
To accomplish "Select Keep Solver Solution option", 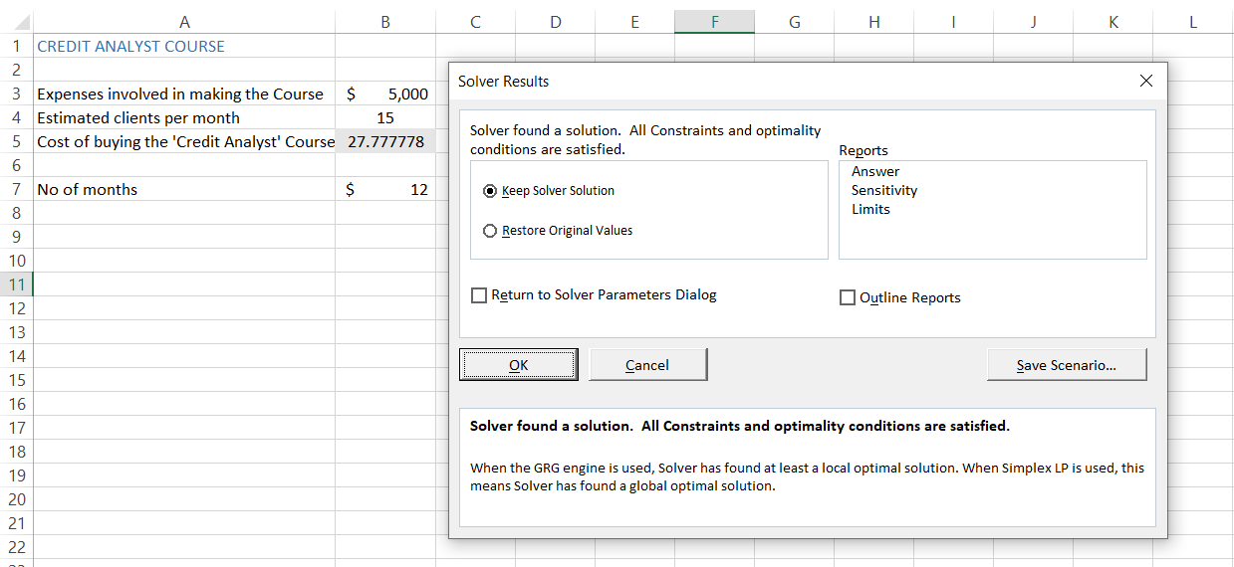I will [x=490, y=191].
